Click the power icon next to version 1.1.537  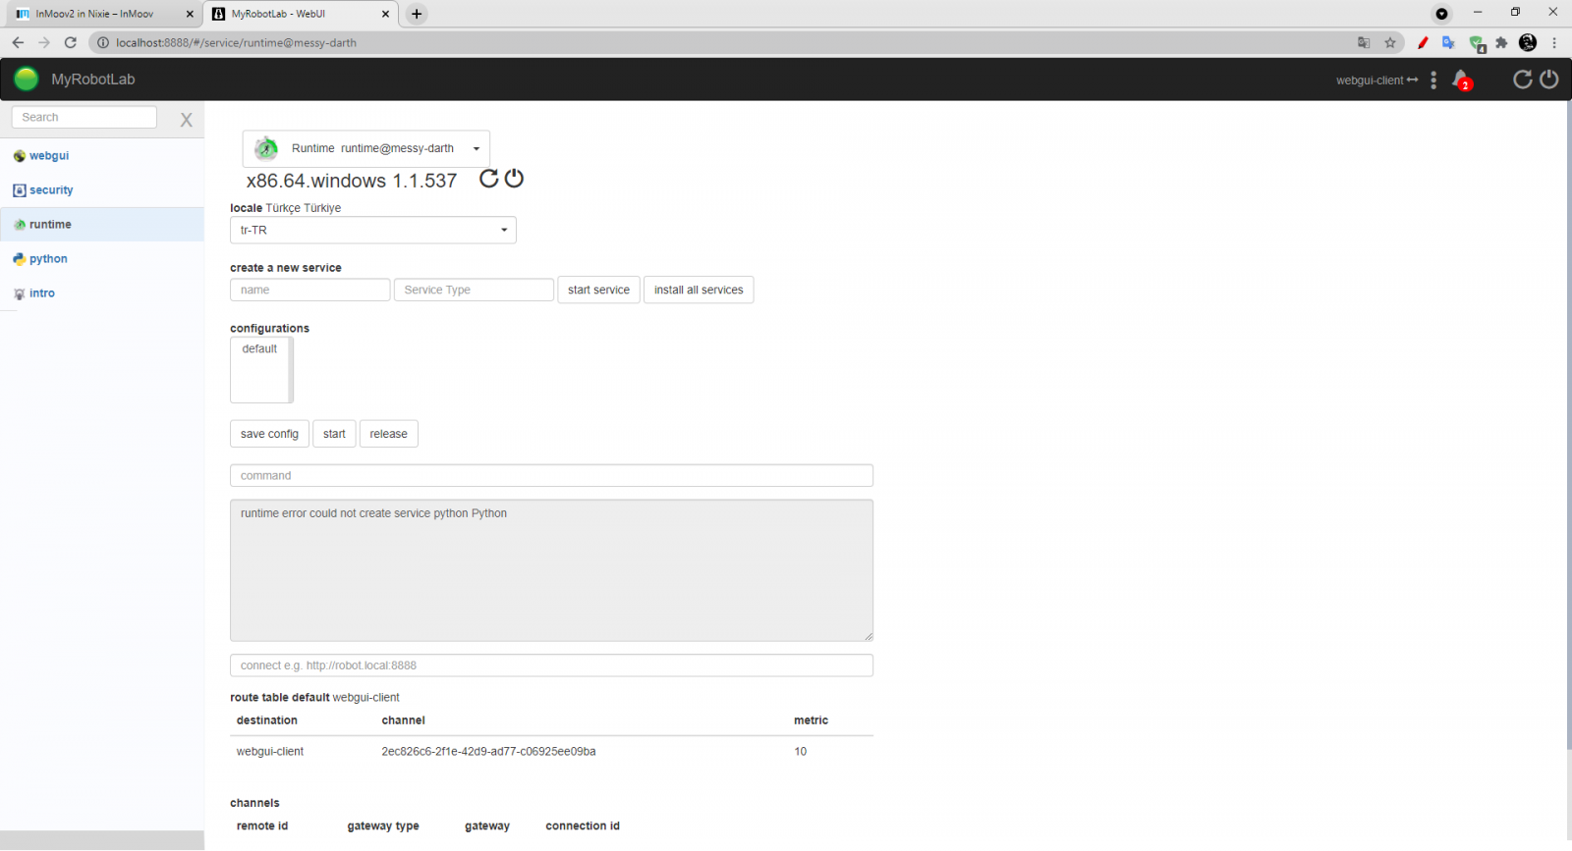[x=514, y=179]
